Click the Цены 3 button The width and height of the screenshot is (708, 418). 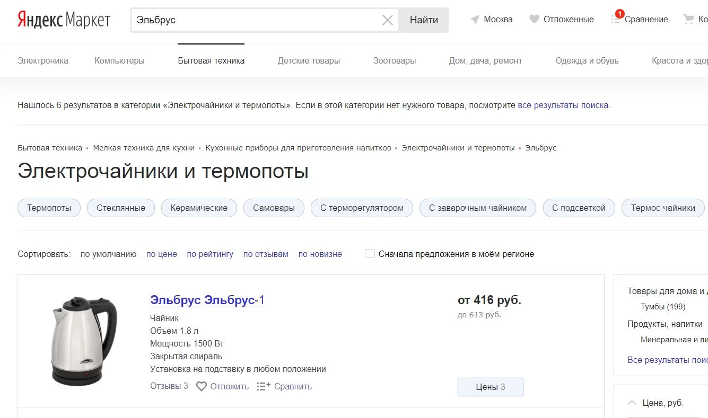point(491,387)
